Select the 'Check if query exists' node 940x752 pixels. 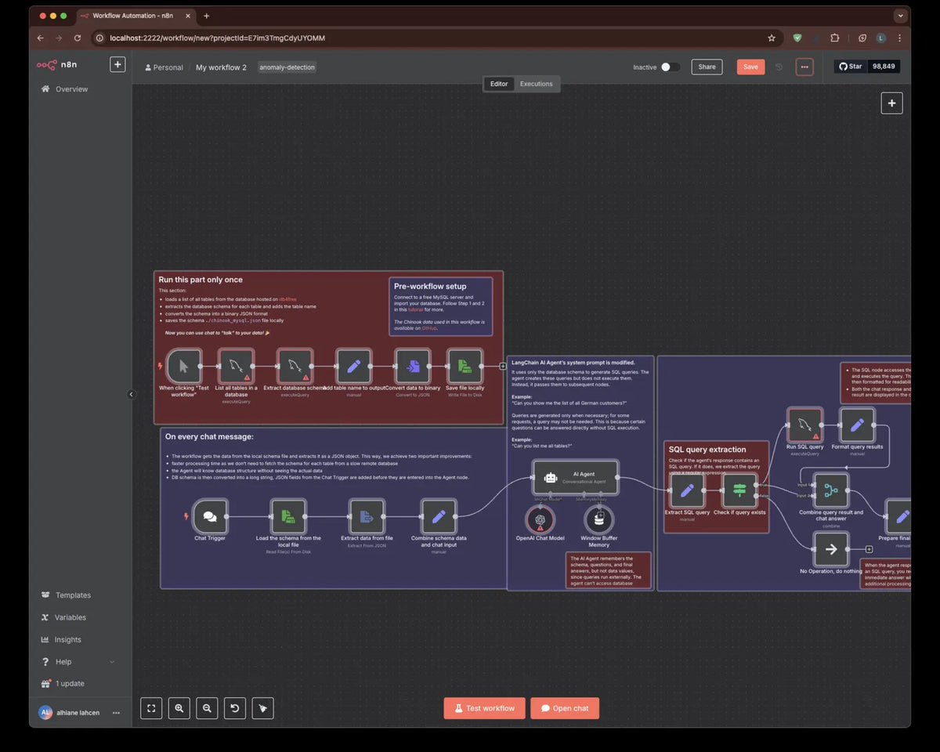739,490
